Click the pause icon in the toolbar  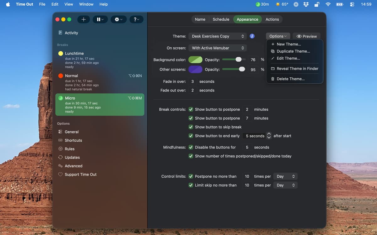pyautogui.click(x=100, y=19)
